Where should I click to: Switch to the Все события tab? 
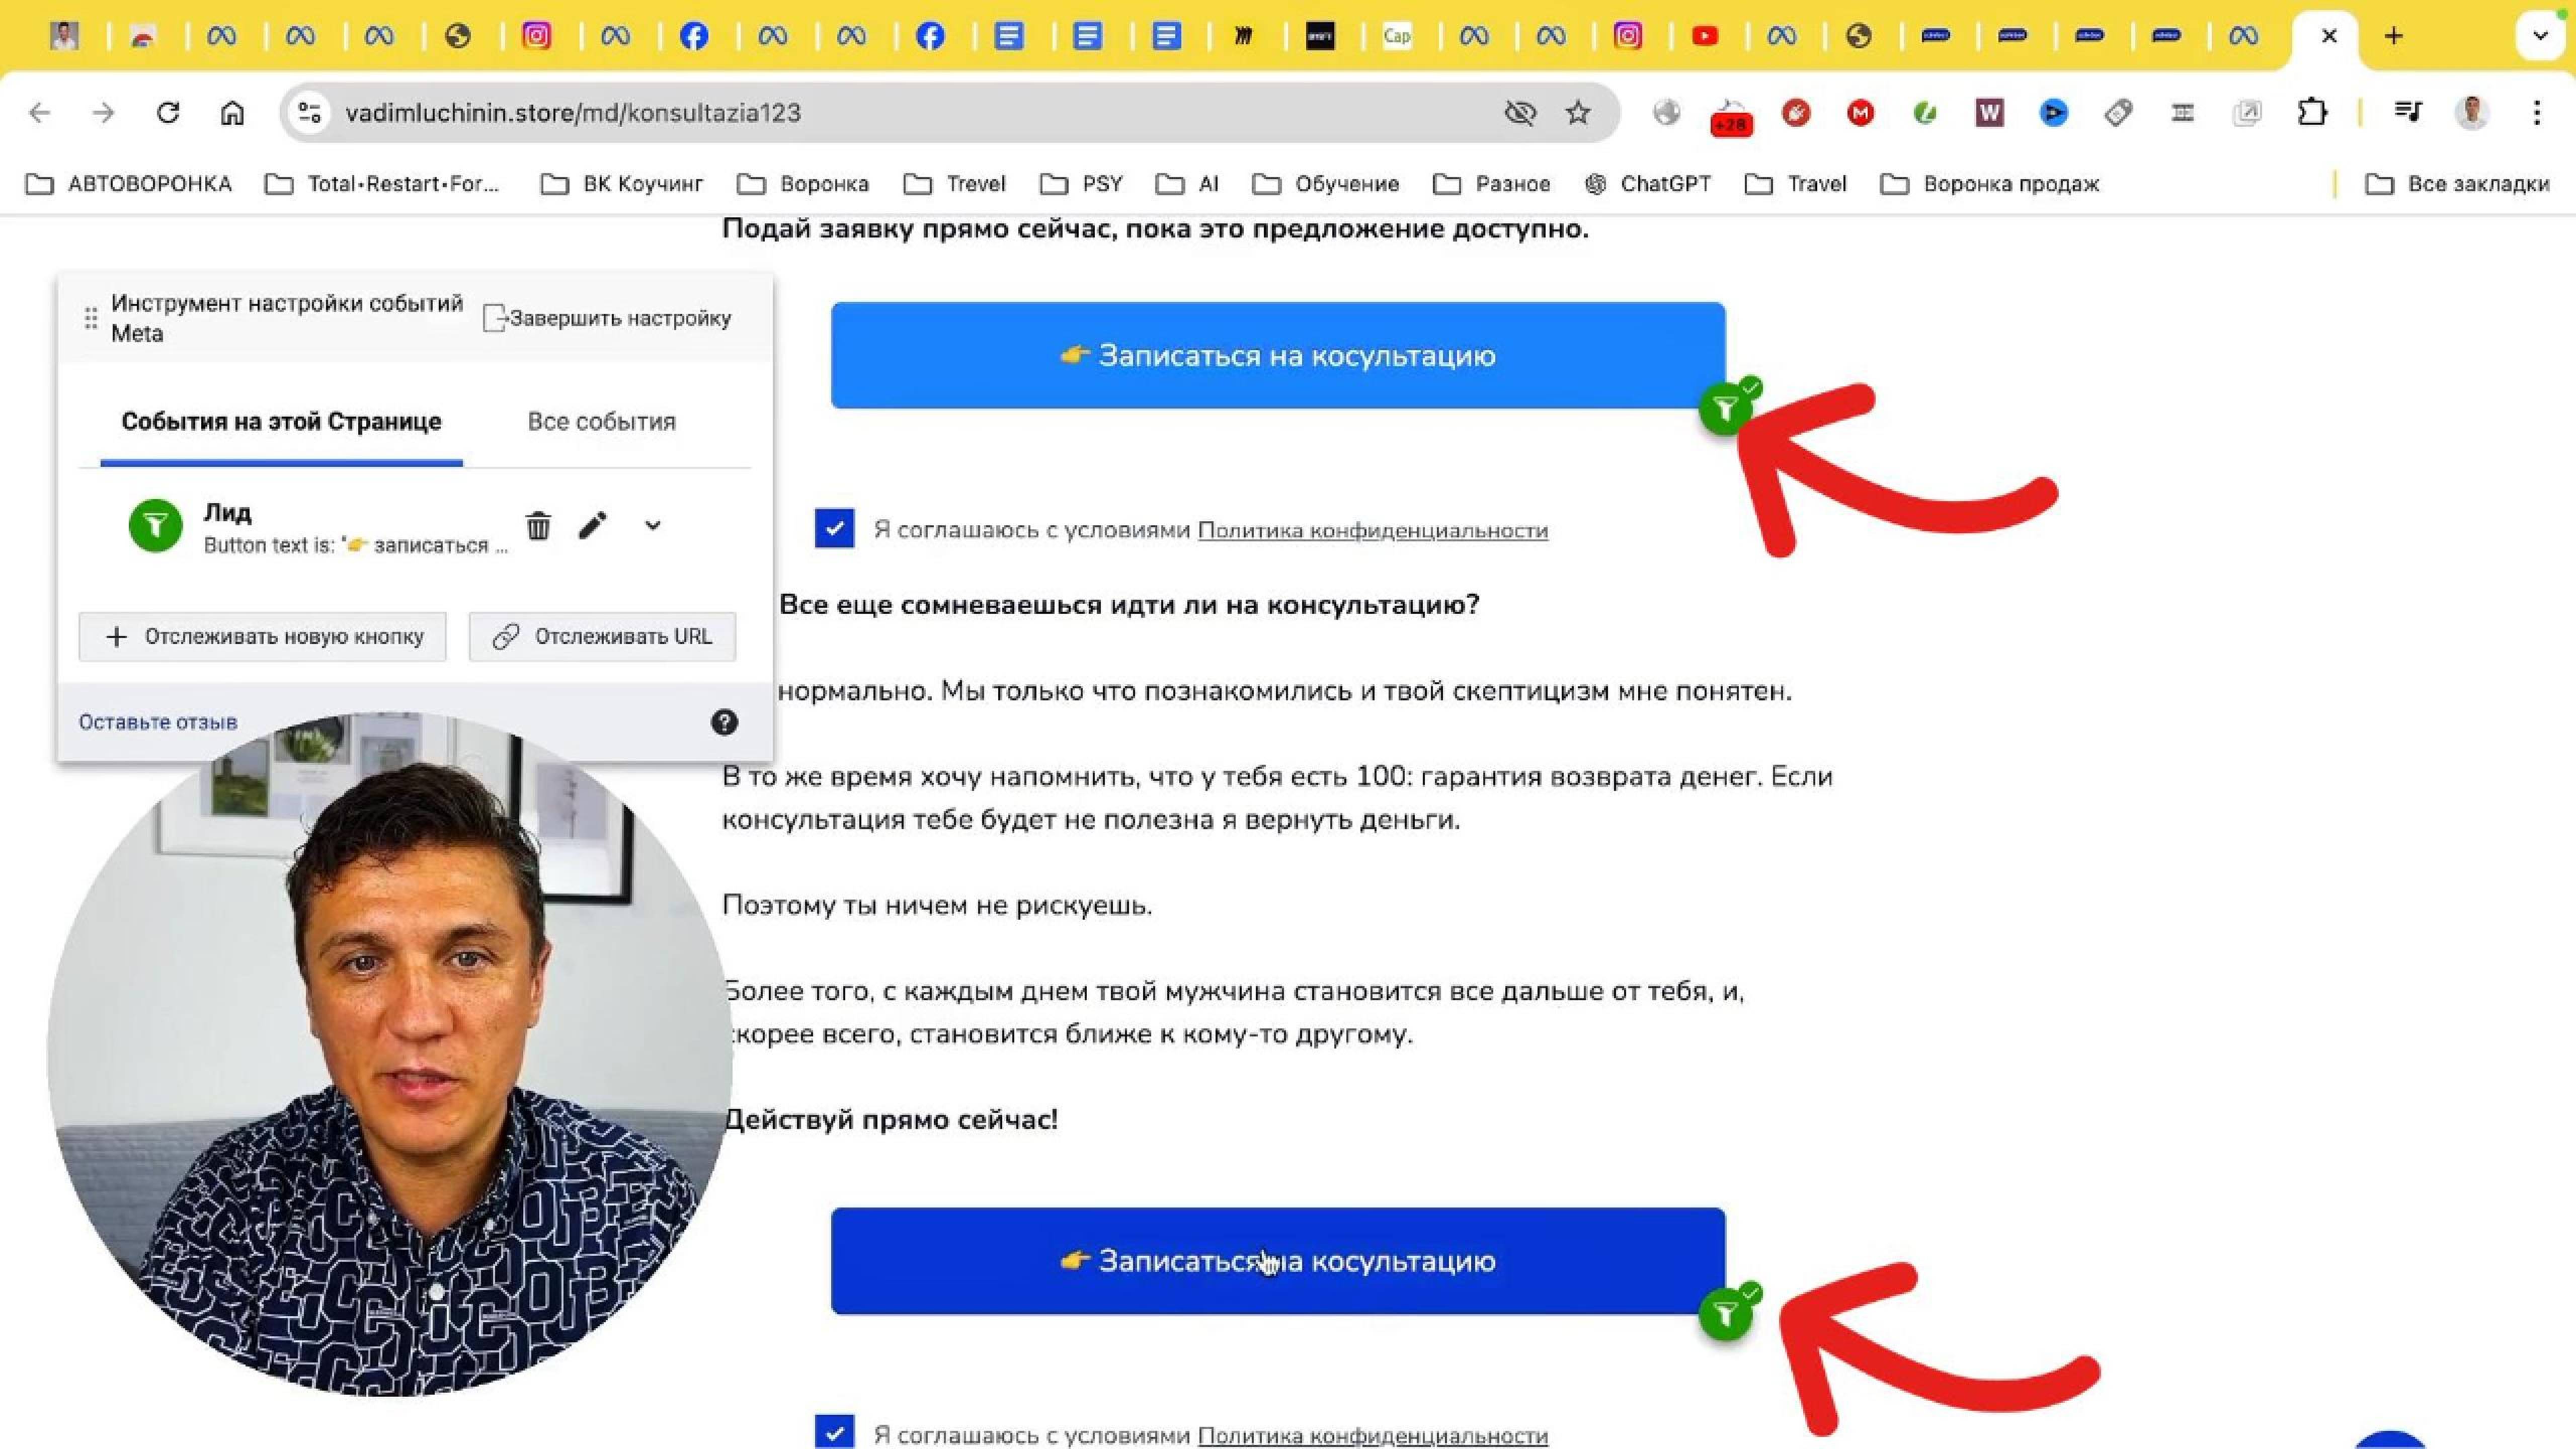pyautogui.click(x=602, y=421)
